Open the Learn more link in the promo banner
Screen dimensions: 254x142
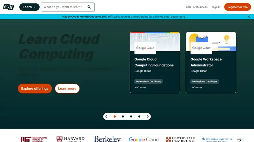(x=178, y=17)
